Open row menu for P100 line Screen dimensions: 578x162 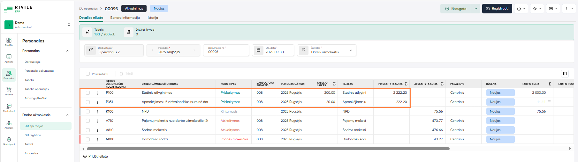point(97,93)
